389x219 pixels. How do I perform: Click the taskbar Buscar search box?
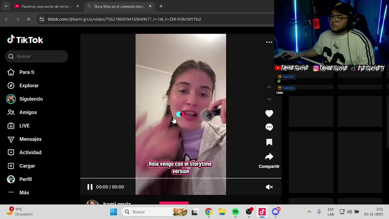point(155,212)
